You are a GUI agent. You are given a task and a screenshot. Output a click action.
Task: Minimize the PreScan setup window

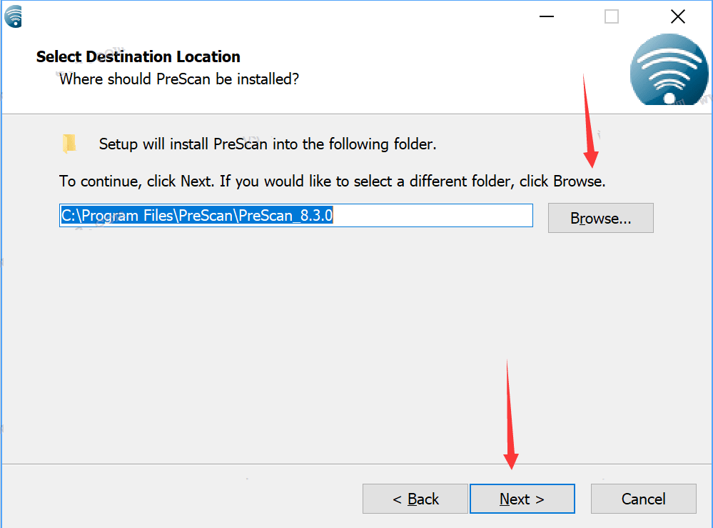coord(546,16)
